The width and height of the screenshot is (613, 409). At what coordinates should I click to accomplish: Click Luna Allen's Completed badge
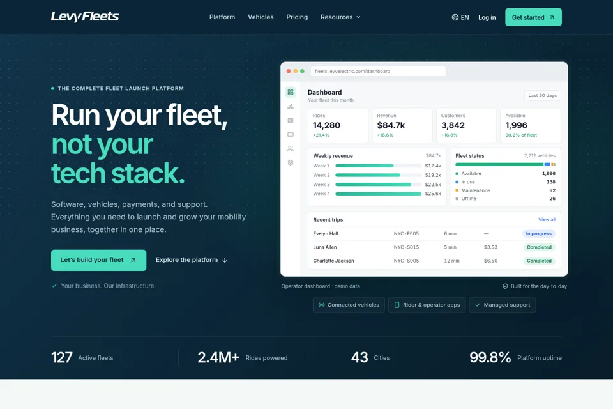539,247
